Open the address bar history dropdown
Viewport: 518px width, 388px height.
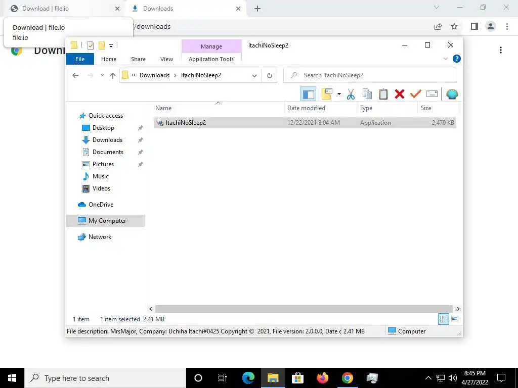(254, 76)
